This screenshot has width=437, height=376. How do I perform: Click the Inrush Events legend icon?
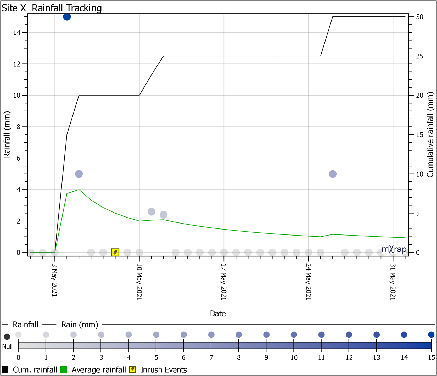133,369
